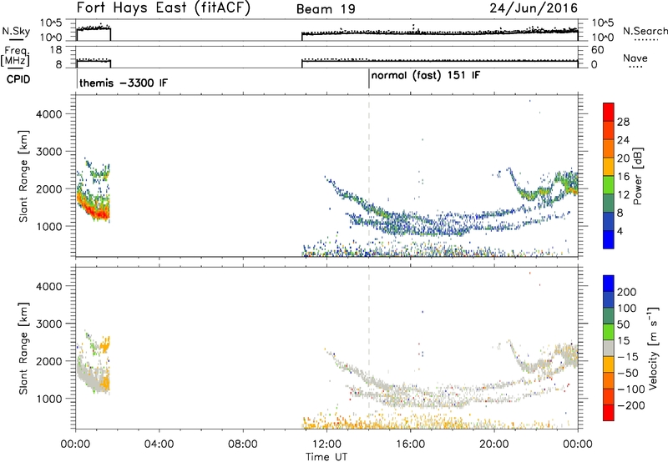Click the '4000' tick of the power panel
The width and height of the screenshot is (668, 462).
pyautogui.click(x=49, y=114)
